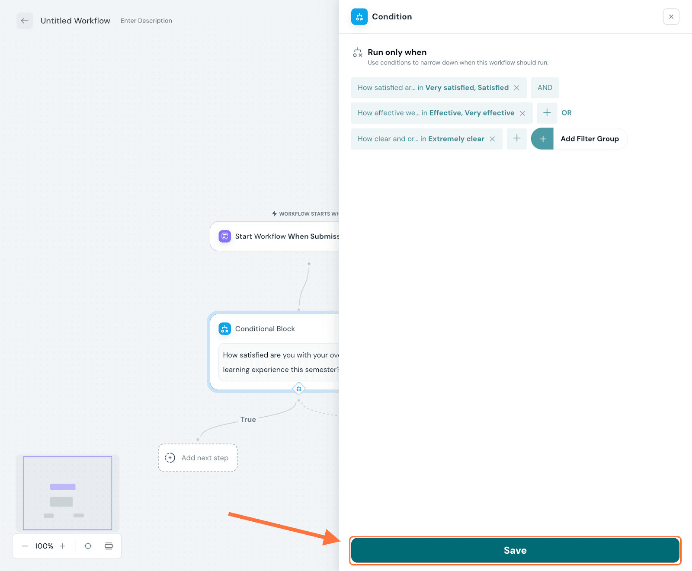Add condition after 'How effective' filter

pos(547,113)
